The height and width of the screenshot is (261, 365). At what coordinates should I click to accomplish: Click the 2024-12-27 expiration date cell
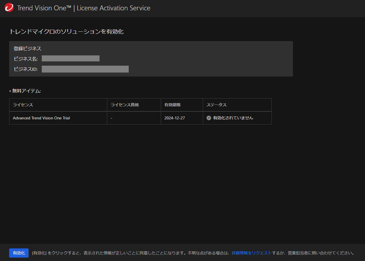[174, 118]
